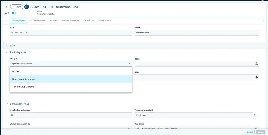Click the İsim input field
The image size is (268, 135).
[71, 33]
